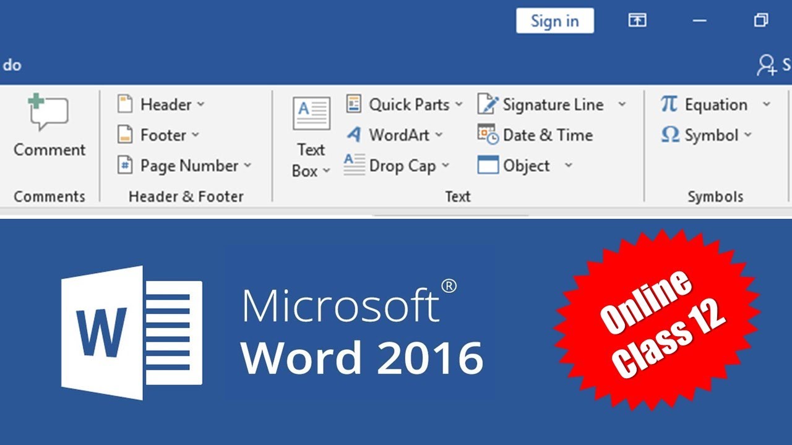
Task: Click the Header & Footer group label
Action: tap(186, 197)
